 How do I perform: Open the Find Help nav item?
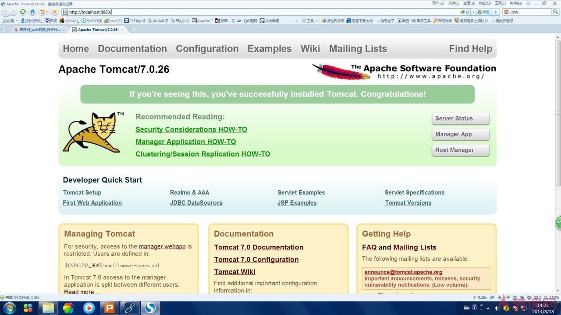471,49
